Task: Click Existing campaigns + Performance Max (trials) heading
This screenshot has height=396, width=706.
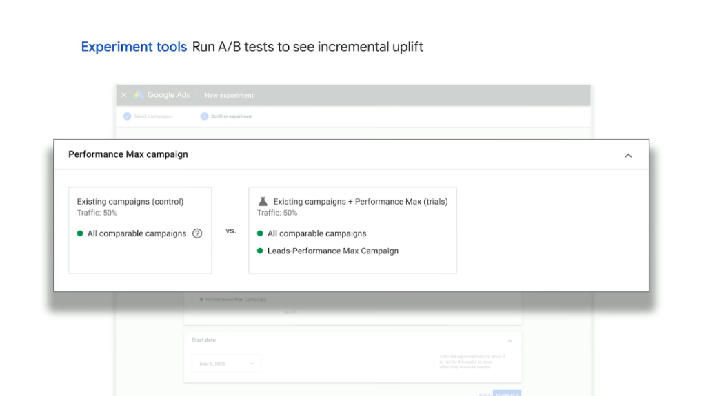Action: click(x=361, y=202)
